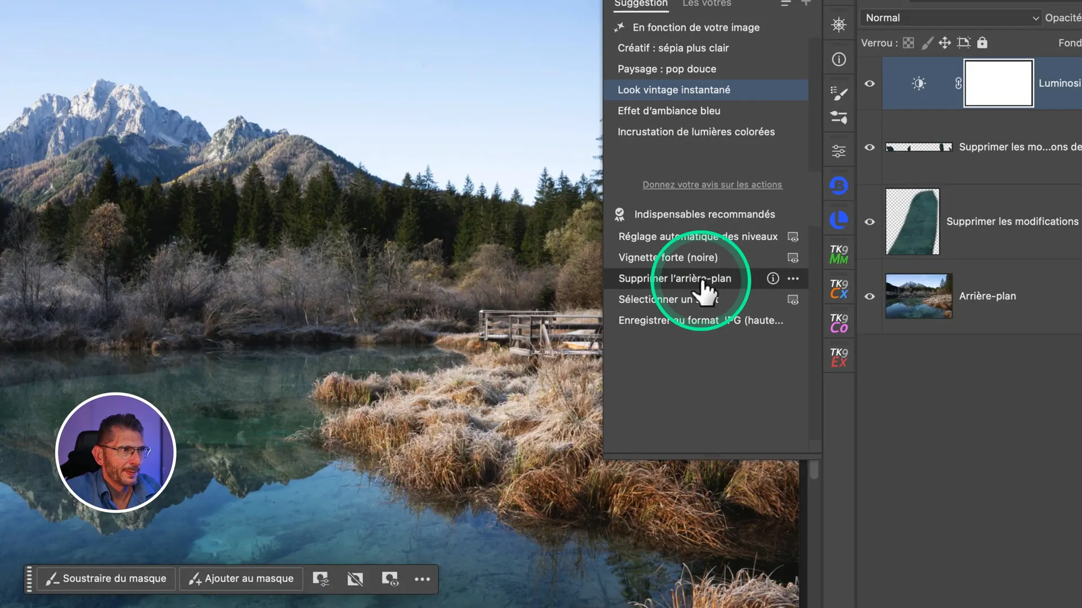Select Arrière-plan layer thumbnail
The height and width of the screenshot is (608, 1082).
click(919, 296)
